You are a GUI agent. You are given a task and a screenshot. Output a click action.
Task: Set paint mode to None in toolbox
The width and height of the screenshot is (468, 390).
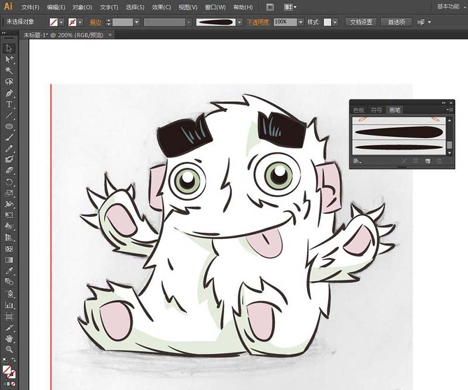pyautogui.click(x=13, y=384)
